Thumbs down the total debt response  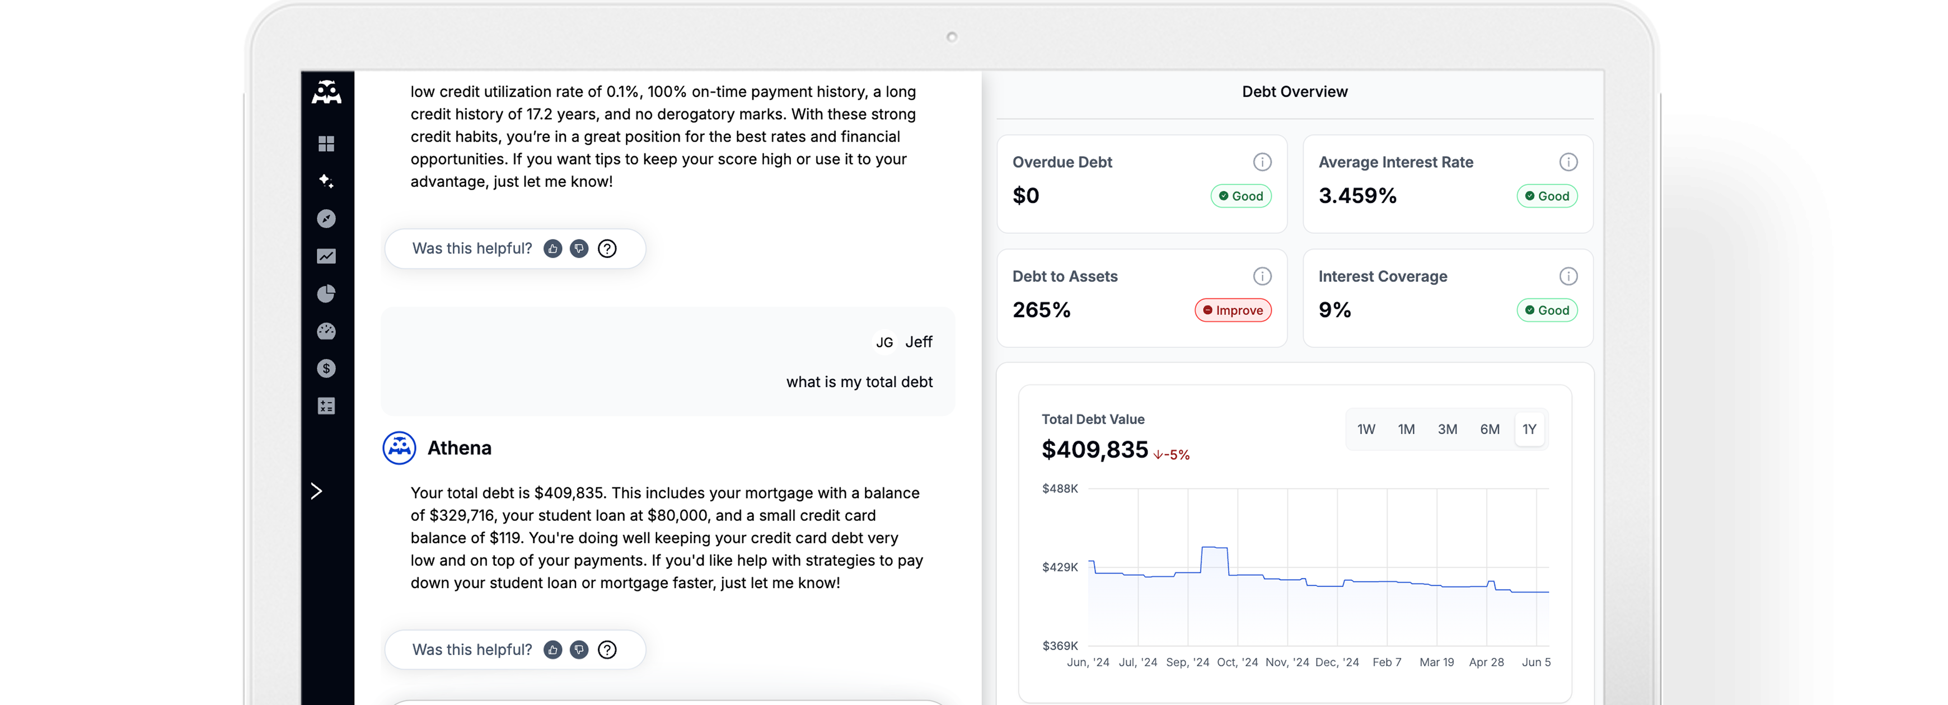[x=579, y=650]
